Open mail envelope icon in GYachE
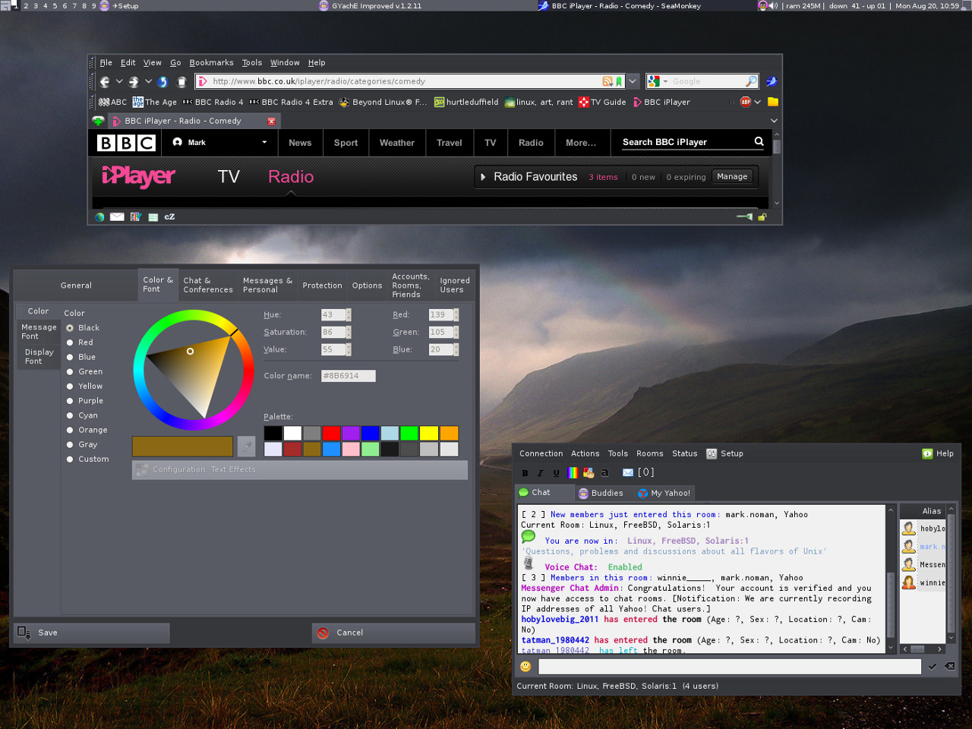972x729 pixels. click(x=628, y=472)
